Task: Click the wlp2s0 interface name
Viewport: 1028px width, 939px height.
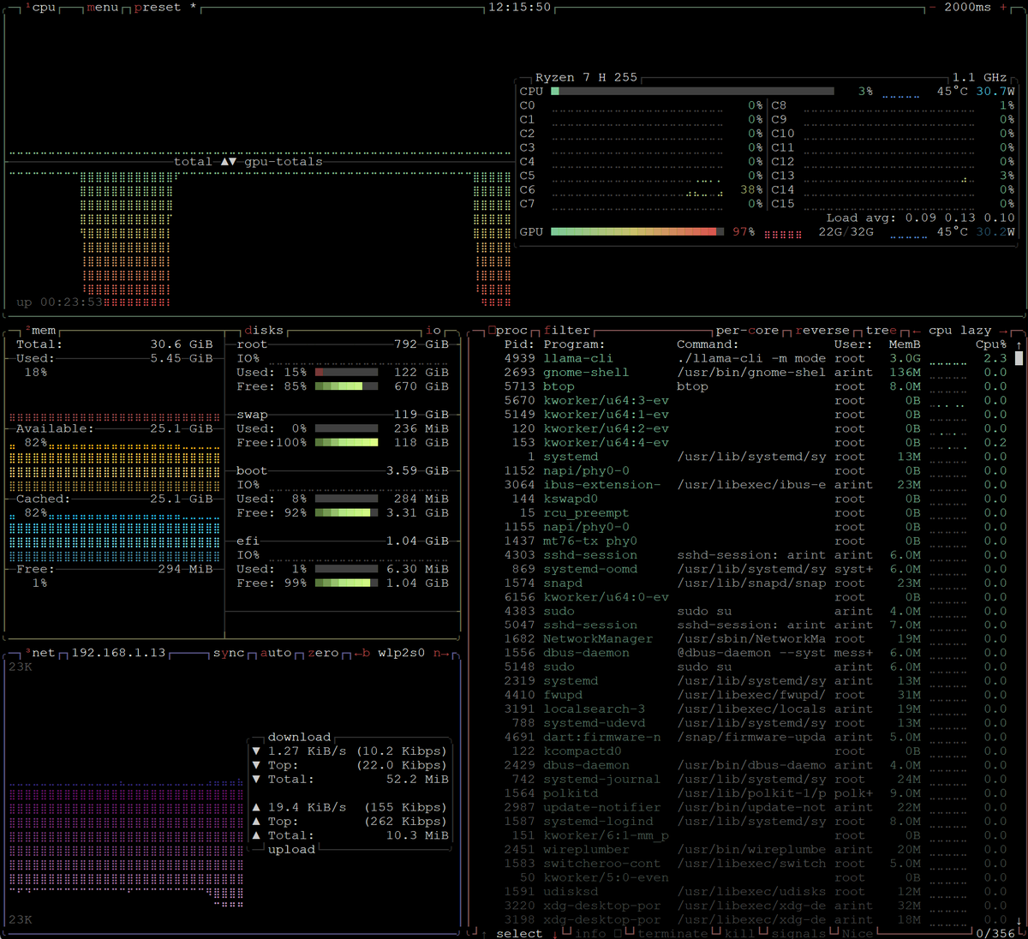Action: click(401, 653)
